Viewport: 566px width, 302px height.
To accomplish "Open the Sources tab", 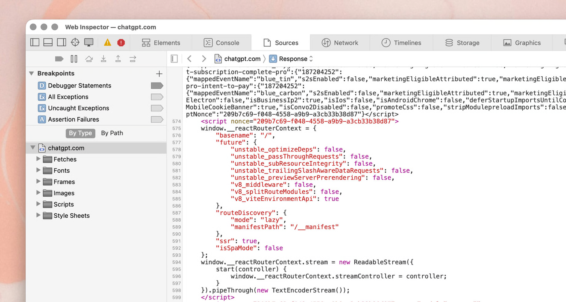I will [281, 43].
